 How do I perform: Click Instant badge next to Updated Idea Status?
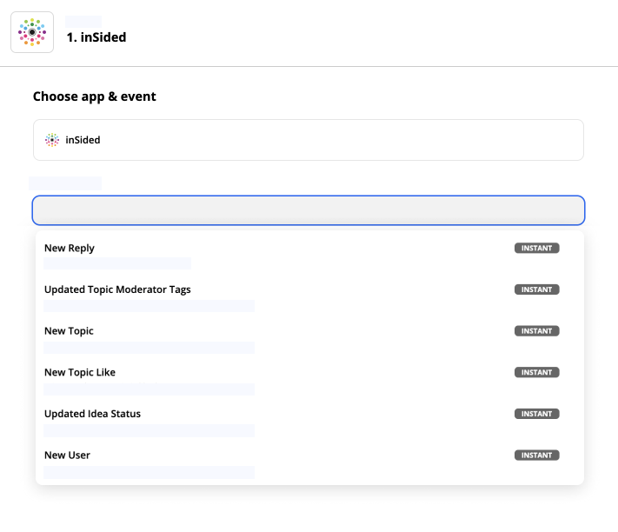[x=536, y=414]
